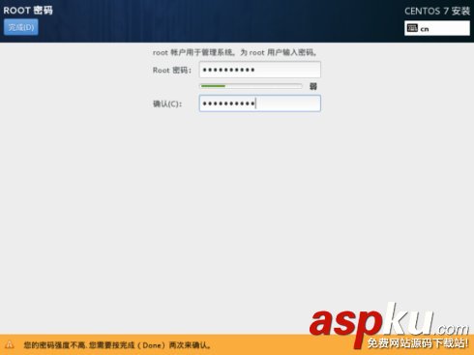Click the root account description text

(x=235, y=52)
